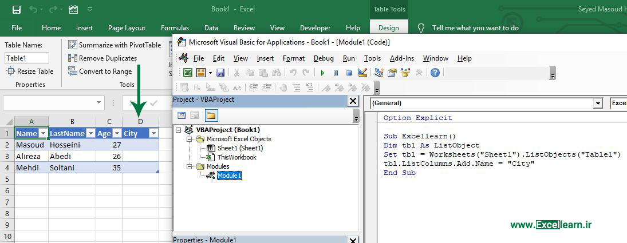Click the Parameter Info icon
Screen dimensions: 627x243
pyautogui.click(x=224, y=87)
